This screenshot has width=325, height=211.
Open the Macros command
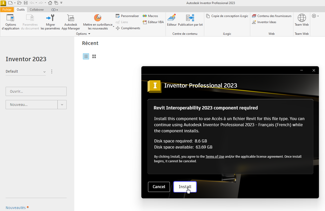[x=150, y=16]
